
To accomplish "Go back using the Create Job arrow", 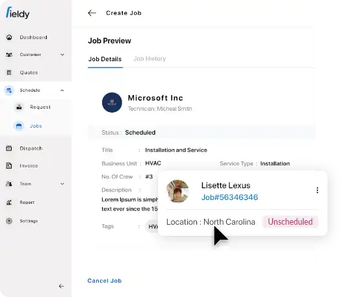I will coord(92,13).
